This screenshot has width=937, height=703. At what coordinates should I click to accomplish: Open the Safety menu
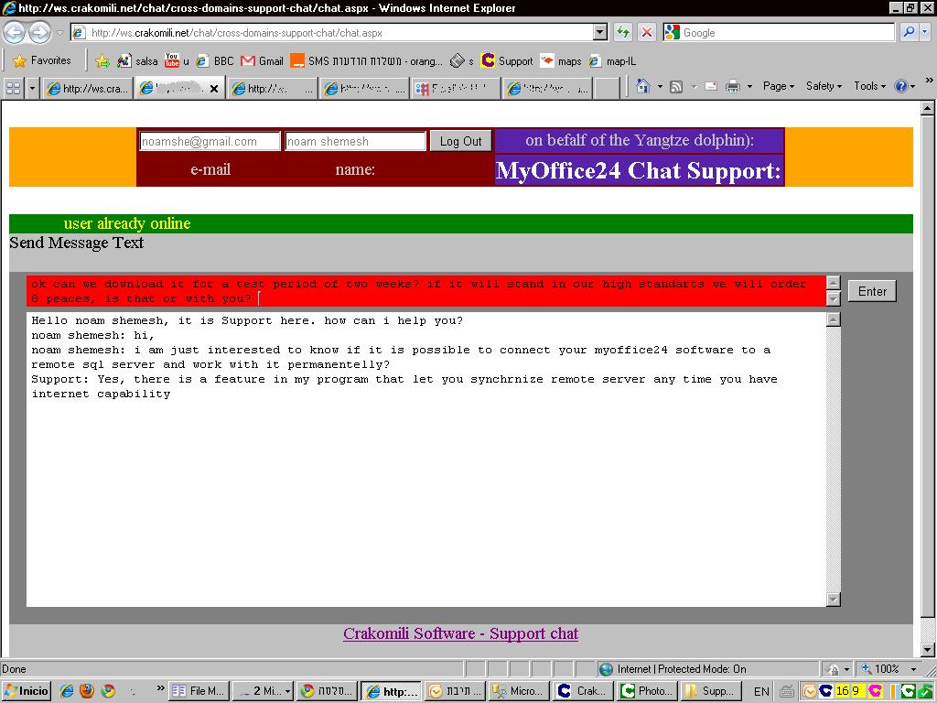(x=824, y=86)
